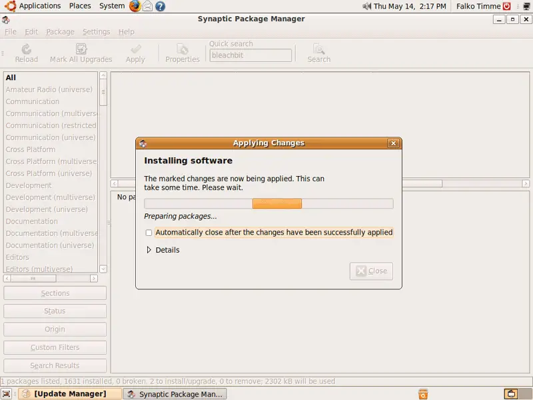The image size is (533, 400).
Task: Open the Settings menu
Action: [x=97, y=32]
